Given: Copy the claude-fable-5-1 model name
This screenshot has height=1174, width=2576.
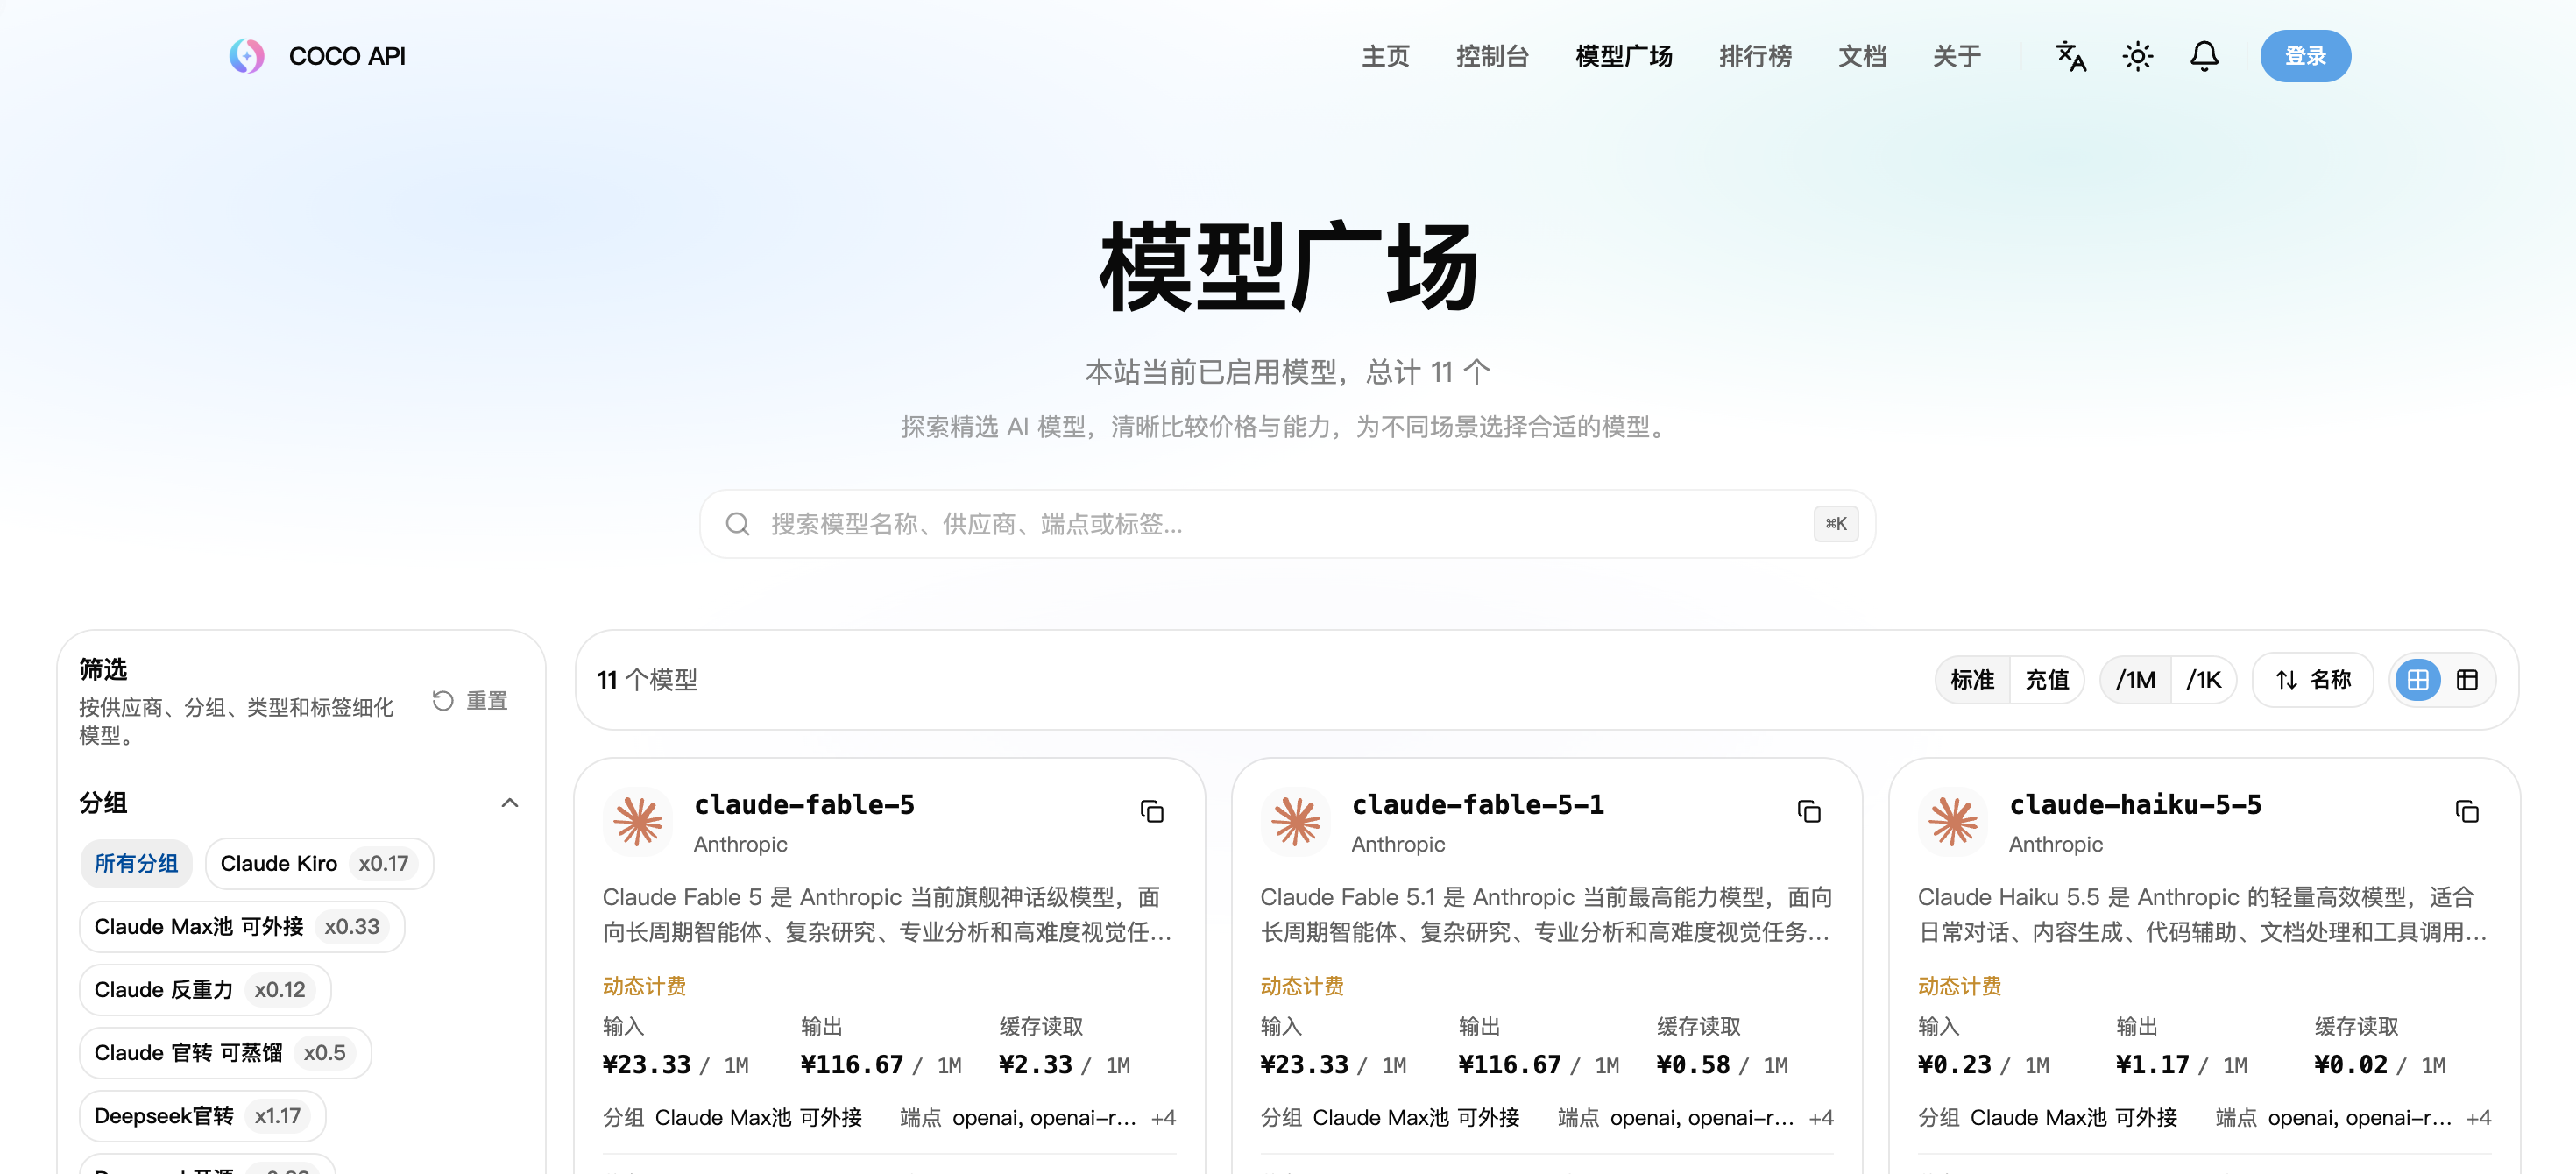Looking at the screenshot, I should click(1809, 811).
